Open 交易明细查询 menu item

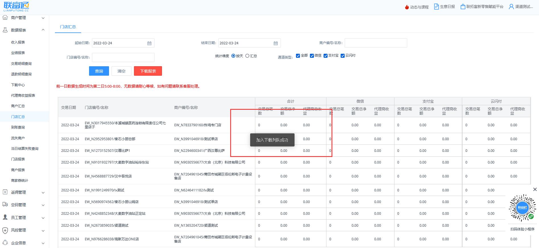tap(21, 63)
